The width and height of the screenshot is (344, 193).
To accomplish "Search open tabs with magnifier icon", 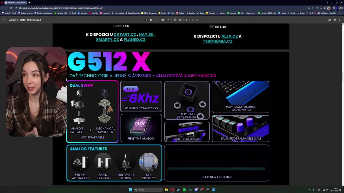I will click(x=327, y=2).
